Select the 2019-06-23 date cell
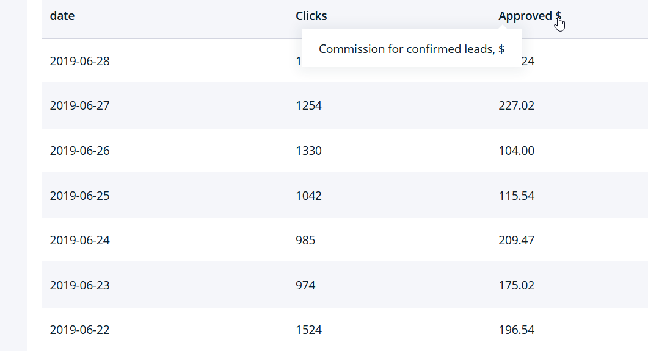Image resolution: width=648 pixels, height=351 pixels. click(80, 285)
